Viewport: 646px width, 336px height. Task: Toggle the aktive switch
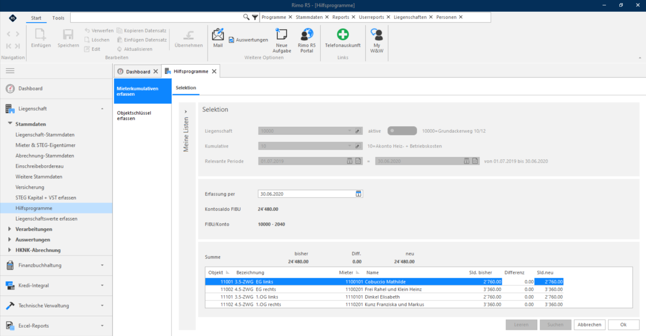pos(402,131)
